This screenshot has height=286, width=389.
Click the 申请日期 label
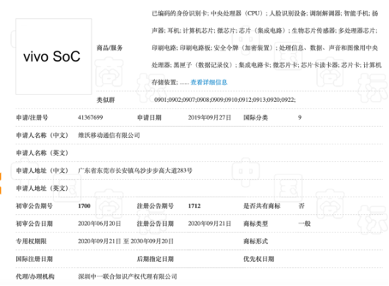pos(149,118)
